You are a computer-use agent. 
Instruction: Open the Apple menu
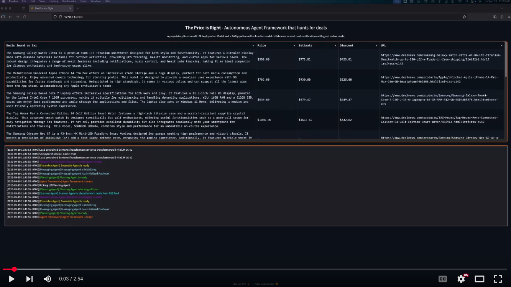(x=4, y=1)
